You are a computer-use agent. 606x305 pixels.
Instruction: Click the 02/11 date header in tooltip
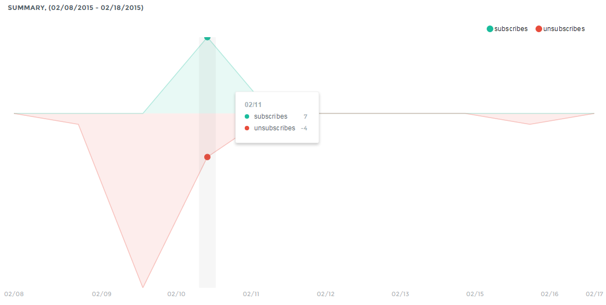[252, 104]
